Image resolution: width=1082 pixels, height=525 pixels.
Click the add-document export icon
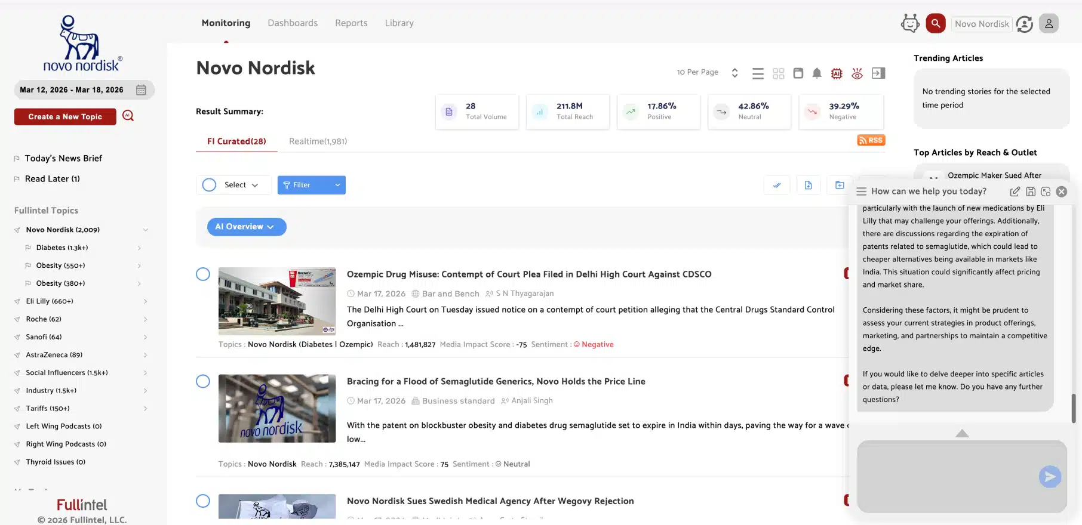[x=808, y=185]
